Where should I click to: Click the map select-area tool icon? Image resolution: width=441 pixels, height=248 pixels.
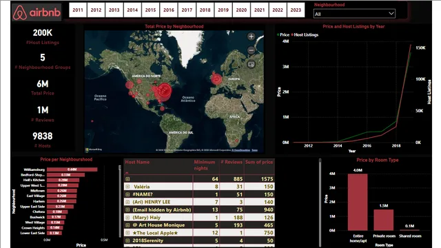pyautogui.click(x=251, y=64)
